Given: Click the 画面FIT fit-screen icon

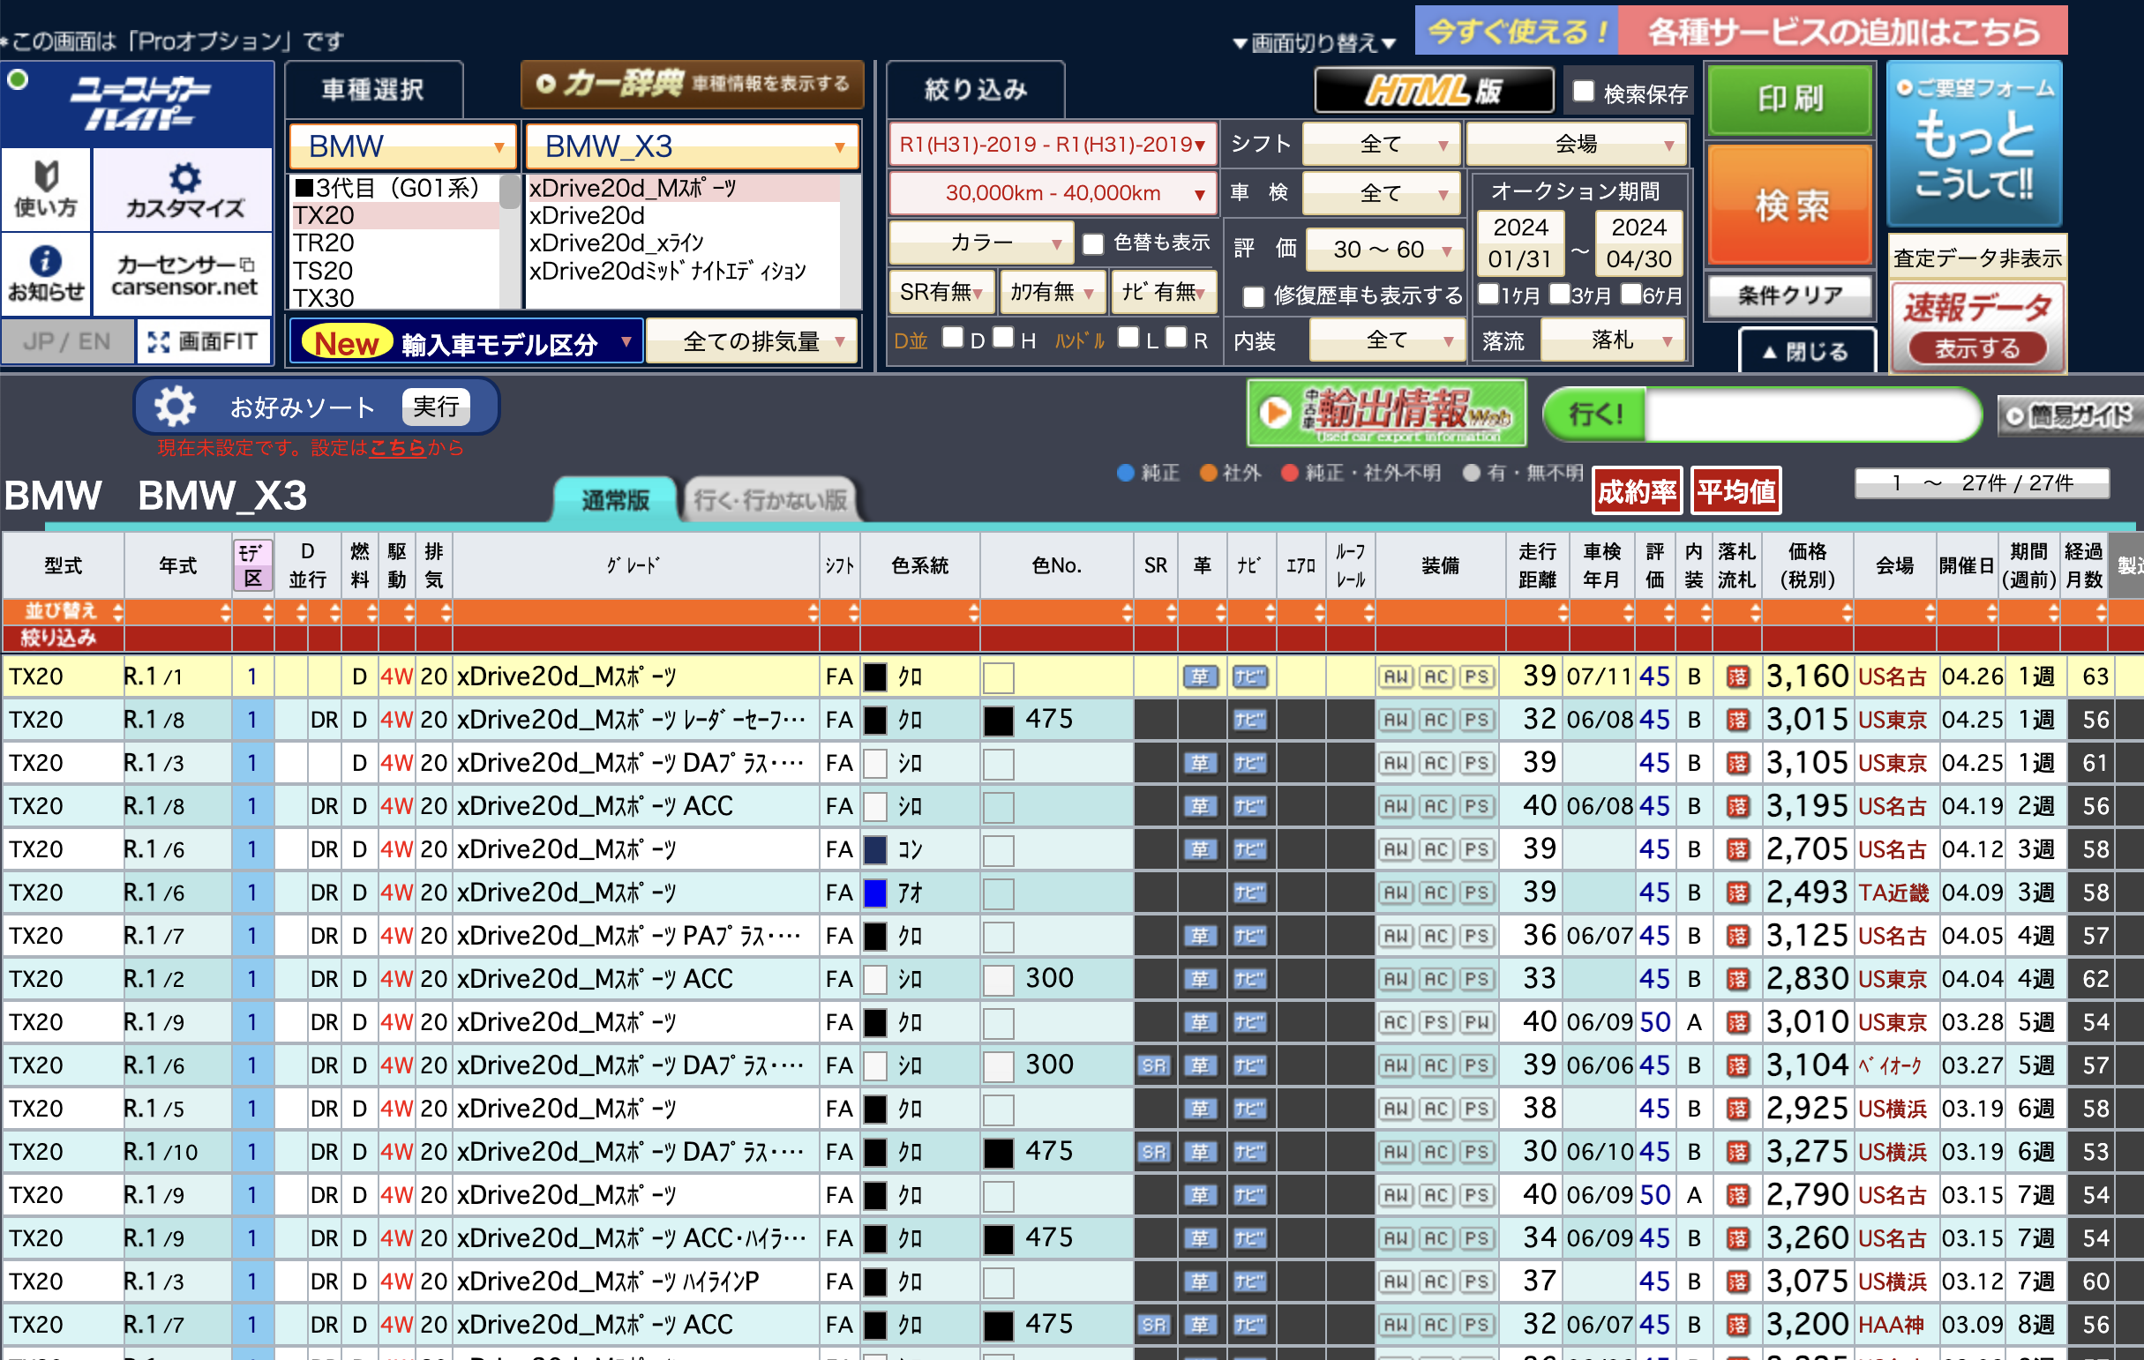Looking at the screenshot, I should 203,342.
